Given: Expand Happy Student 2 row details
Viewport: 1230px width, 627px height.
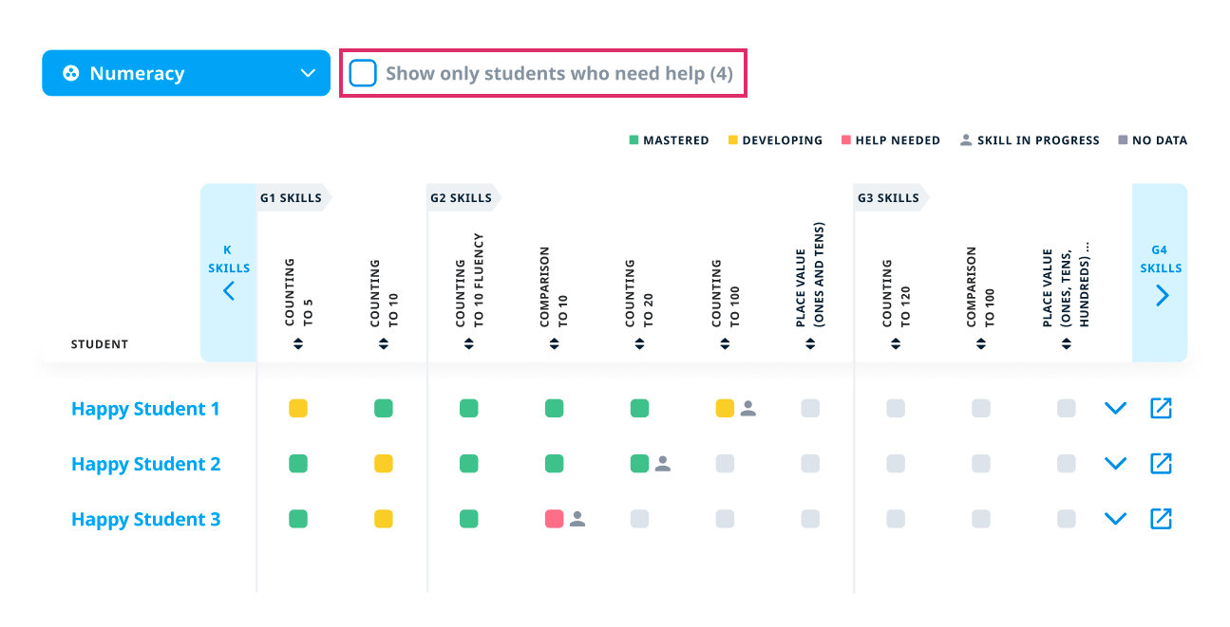Looking at the screenshot, I should tap(1115, 464).
